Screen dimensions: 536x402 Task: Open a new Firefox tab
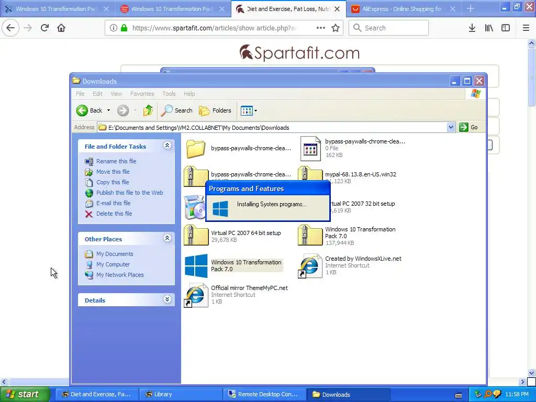pos(471,8)
